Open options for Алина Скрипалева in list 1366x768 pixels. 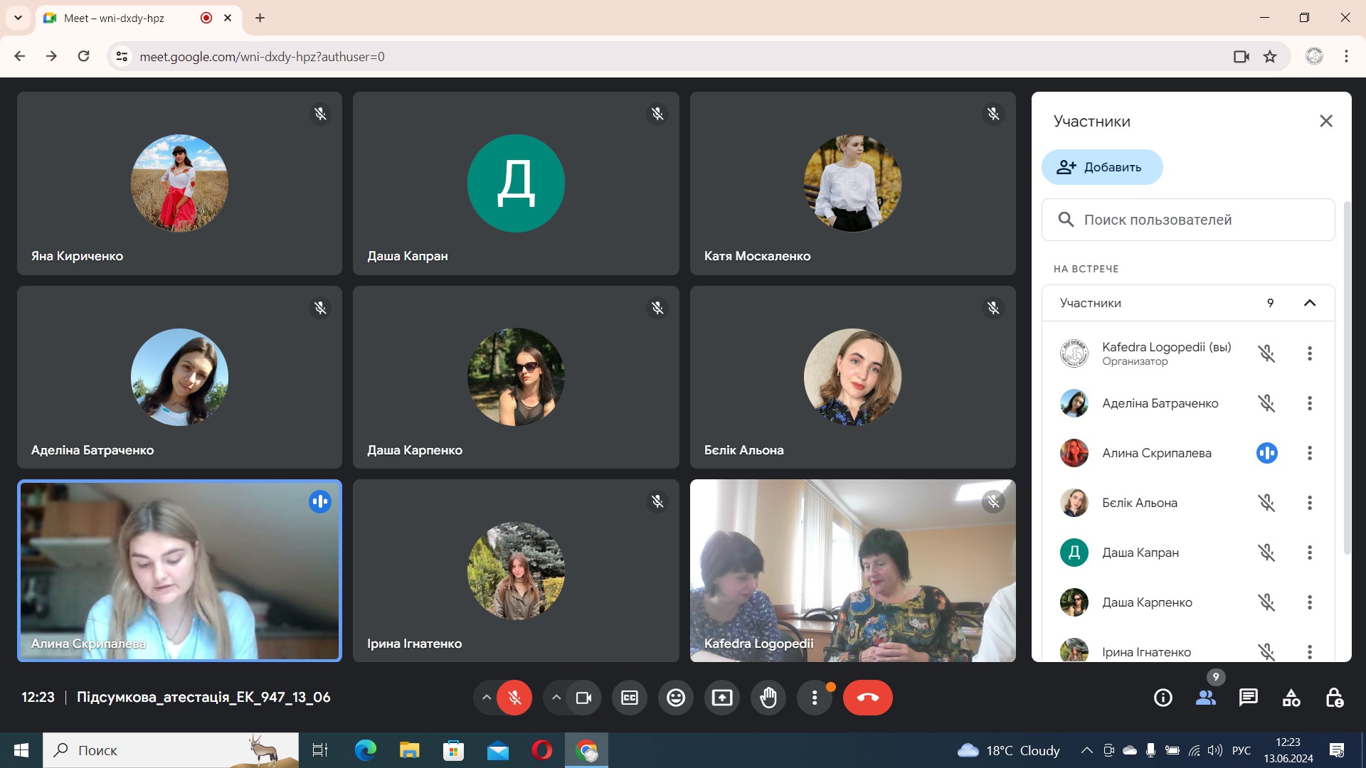coord(1310,453)
